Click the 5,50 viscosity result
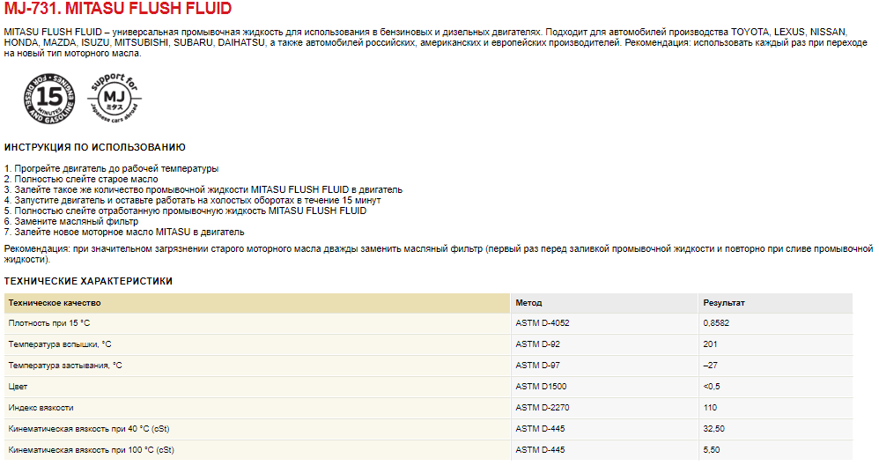879x473 pixels. (x=776, y=450)
